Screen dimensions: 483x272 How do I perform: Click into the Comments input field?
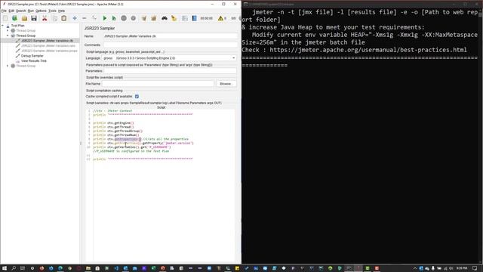point(170,45)
